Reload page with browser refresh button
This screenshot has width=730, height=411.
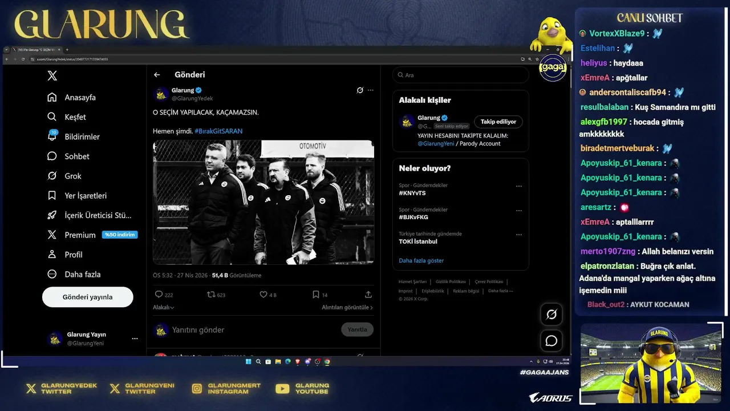tap(23, 59)
